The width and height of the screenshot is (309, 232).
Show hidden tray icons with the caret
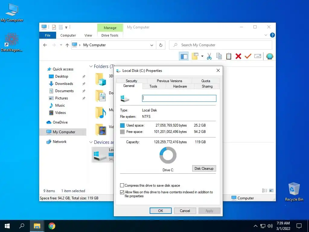pyautogui.click(x=255, y=226)
